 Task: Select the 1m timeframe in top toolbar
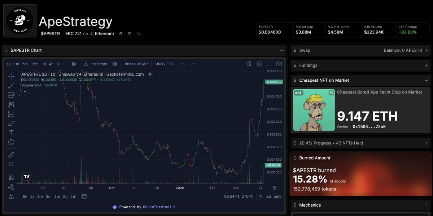tap(17, 64)
